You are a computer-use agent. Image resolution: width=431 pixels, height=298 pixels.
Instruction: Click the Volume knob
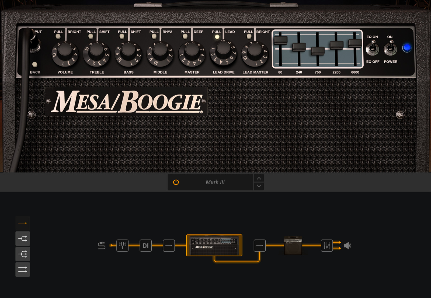click(x=65, y=54)
